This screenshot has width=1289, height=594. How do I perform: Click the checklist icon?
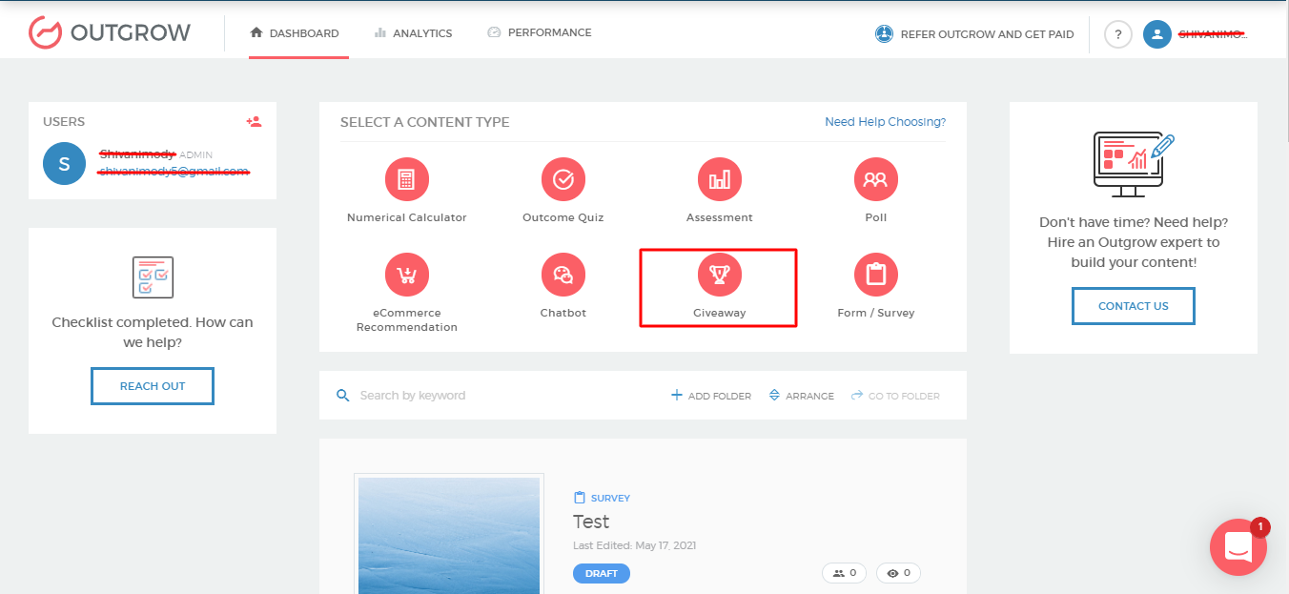click(153, 277)
